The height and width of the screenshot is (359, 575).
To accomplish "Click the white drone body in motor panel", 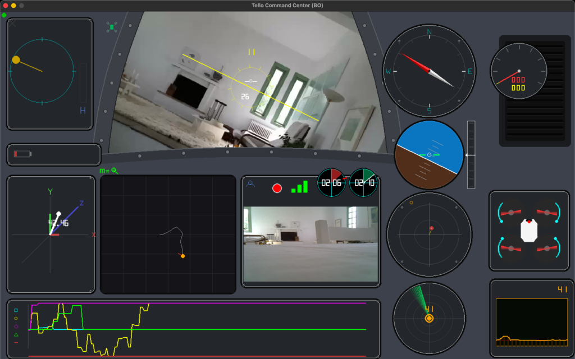I will click(529, 230).
